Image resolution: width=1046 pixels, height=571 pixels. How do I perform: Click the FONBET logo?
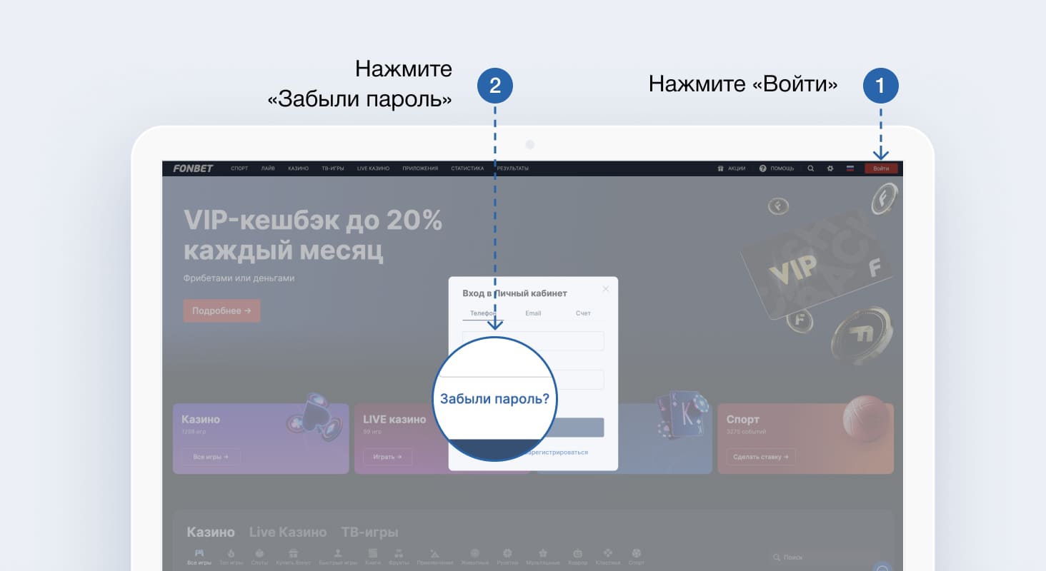pos(193,168)
